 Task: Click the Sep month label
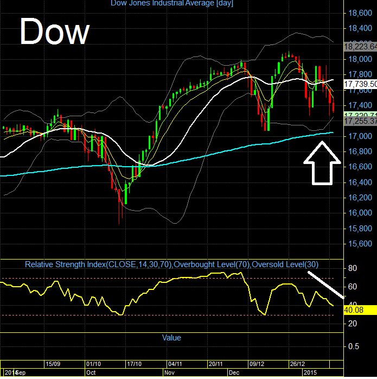click(21, 372)
